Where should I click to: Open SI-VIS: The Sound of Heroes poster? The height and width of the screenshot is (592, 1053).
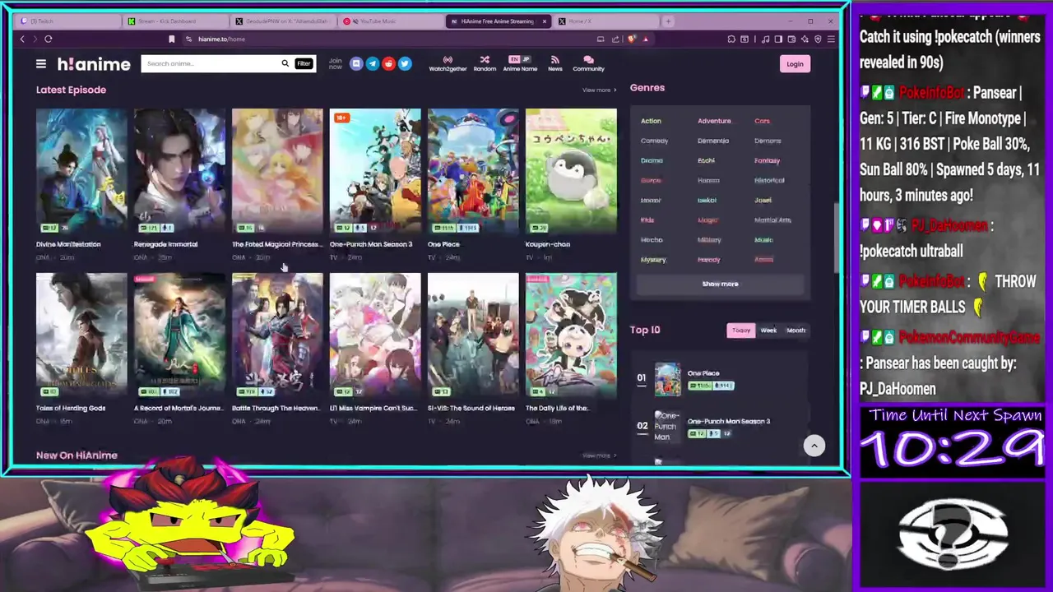click(473, 335)
